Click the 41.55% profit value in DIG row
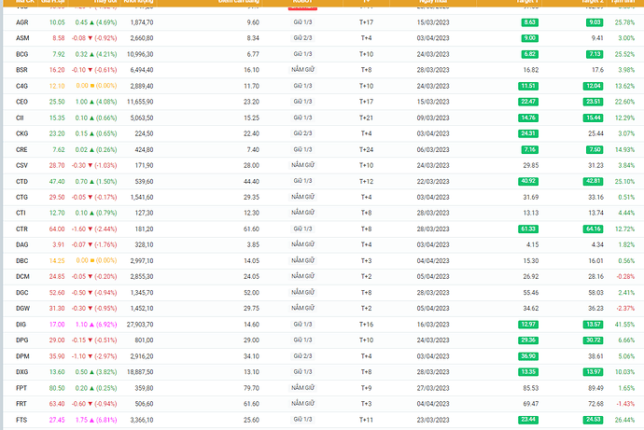Screen dimensions: 644x430 (x=624, y=323)
